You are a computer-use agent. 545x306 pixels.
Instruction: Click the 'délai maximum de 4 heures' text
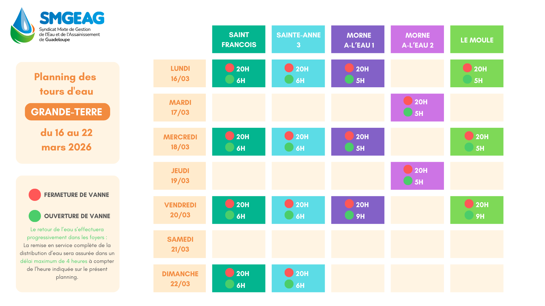tap(54, 261)
